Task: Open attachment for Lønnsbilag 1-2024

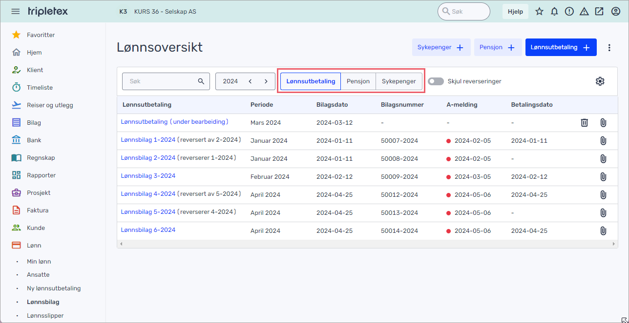Action: [x=603, y=141]
